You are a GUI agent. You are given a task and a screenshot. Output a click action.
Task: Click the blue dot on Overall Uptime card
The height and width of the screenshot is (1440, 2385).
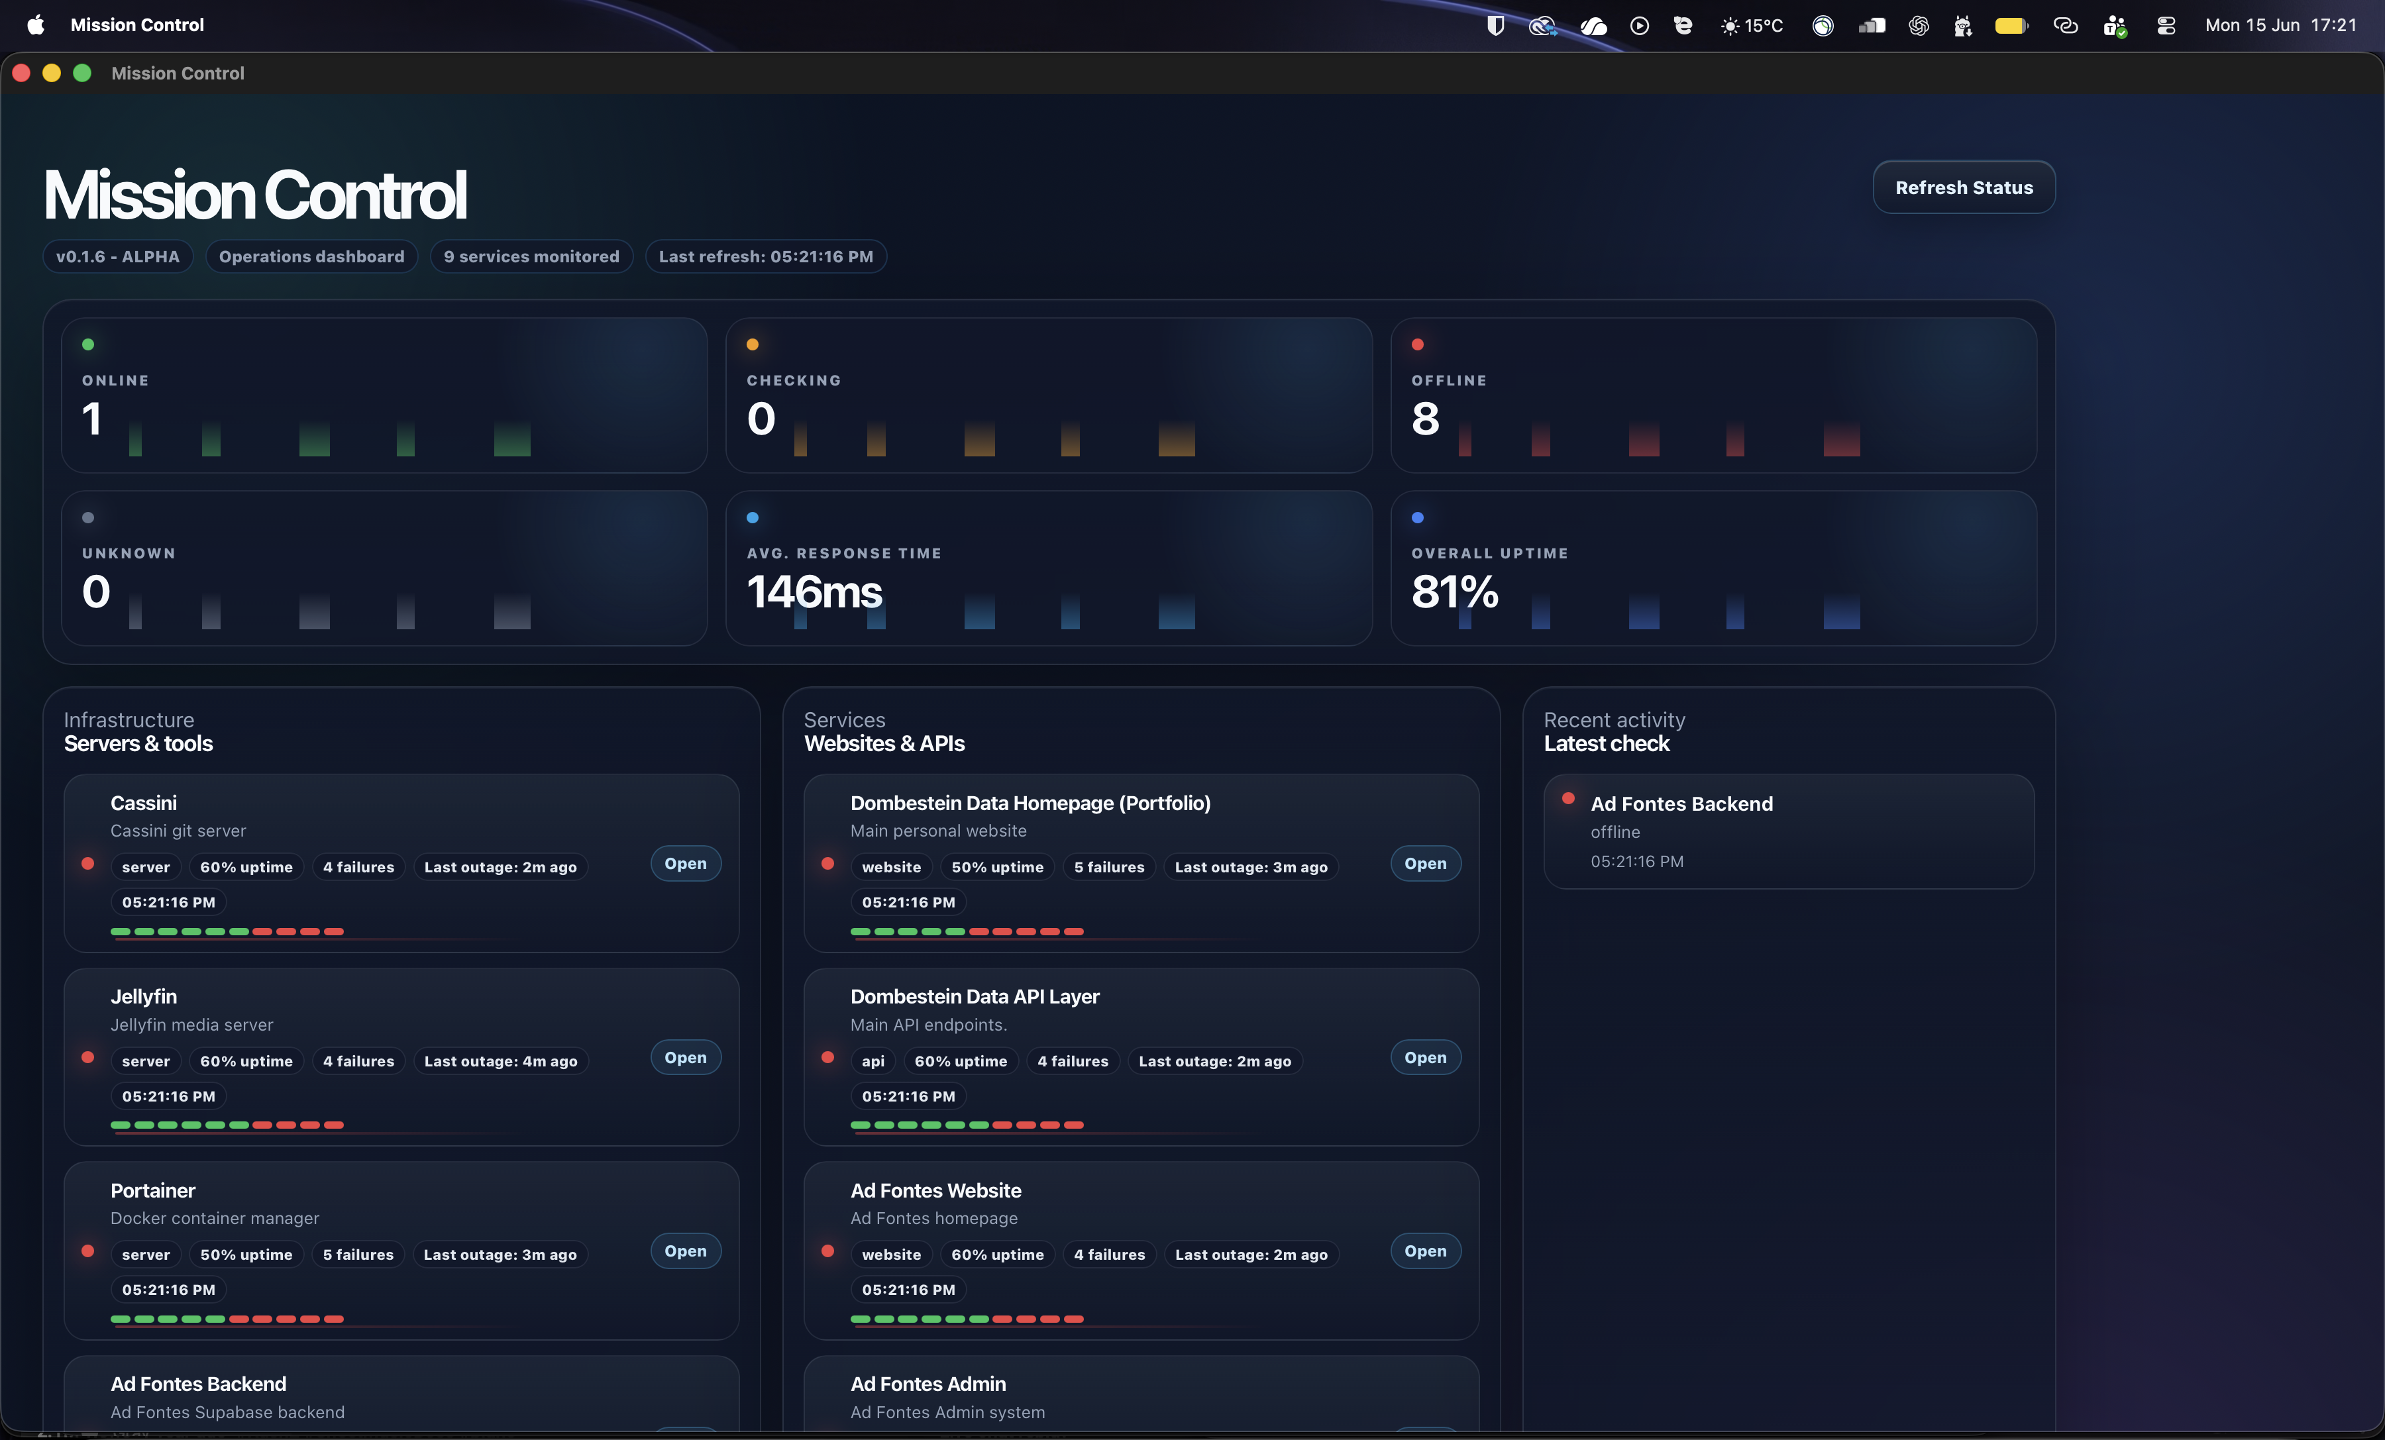pyautogui.click(x=1417, y=518)
